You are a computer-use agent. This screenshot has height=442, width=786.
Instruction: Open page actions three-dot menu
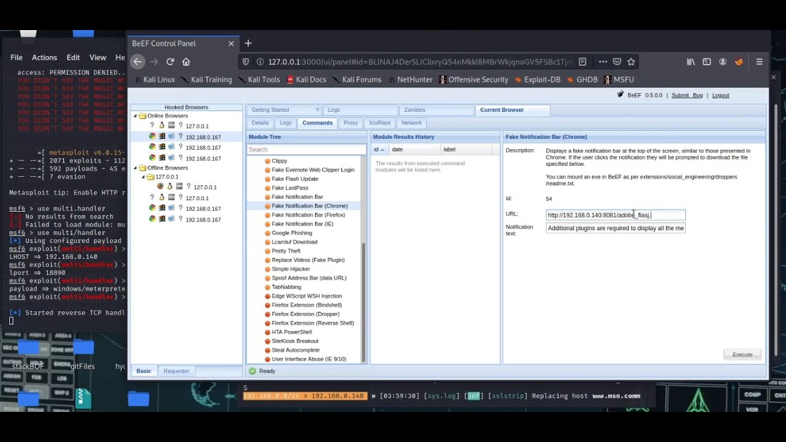(602, 61)
